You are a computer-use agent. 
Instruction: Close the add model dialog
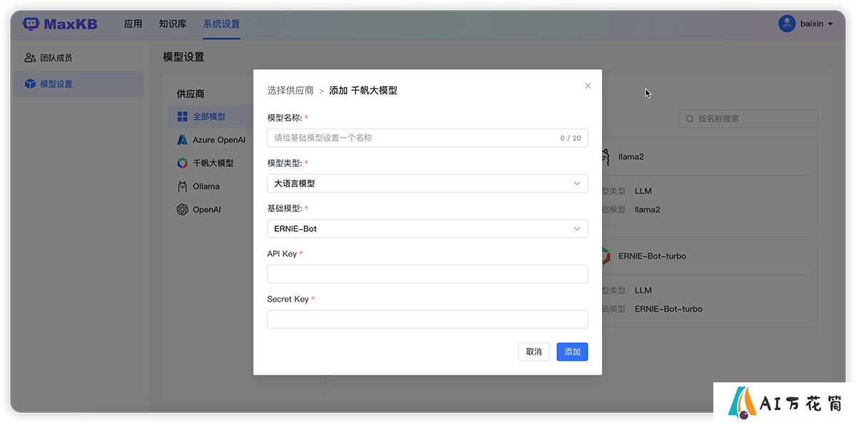(588, 86)
